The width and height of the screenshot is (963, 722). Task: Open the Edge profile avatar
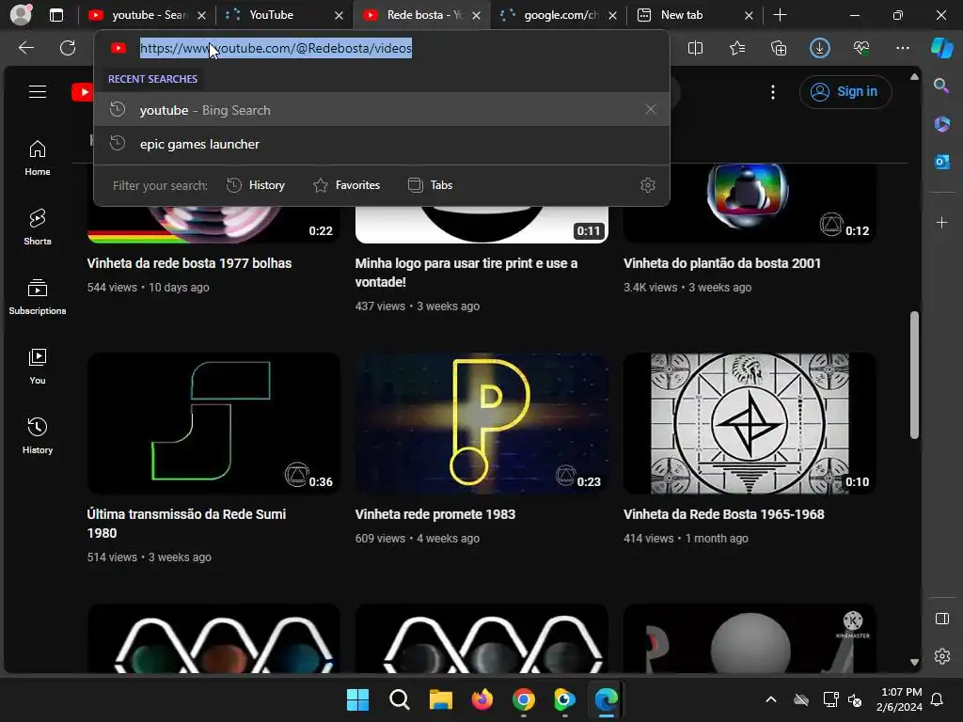(21, 15)
